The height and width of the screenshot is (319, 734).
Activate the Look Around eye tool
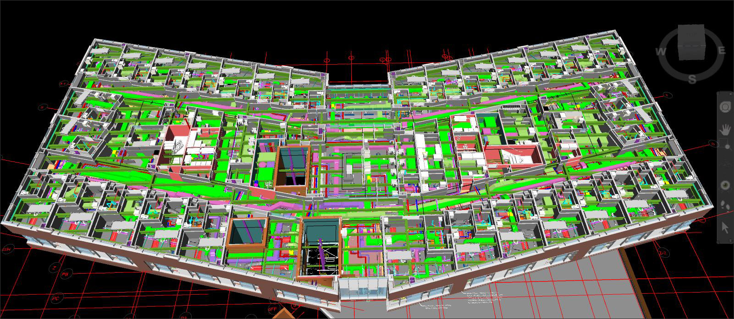pos(725,185)
